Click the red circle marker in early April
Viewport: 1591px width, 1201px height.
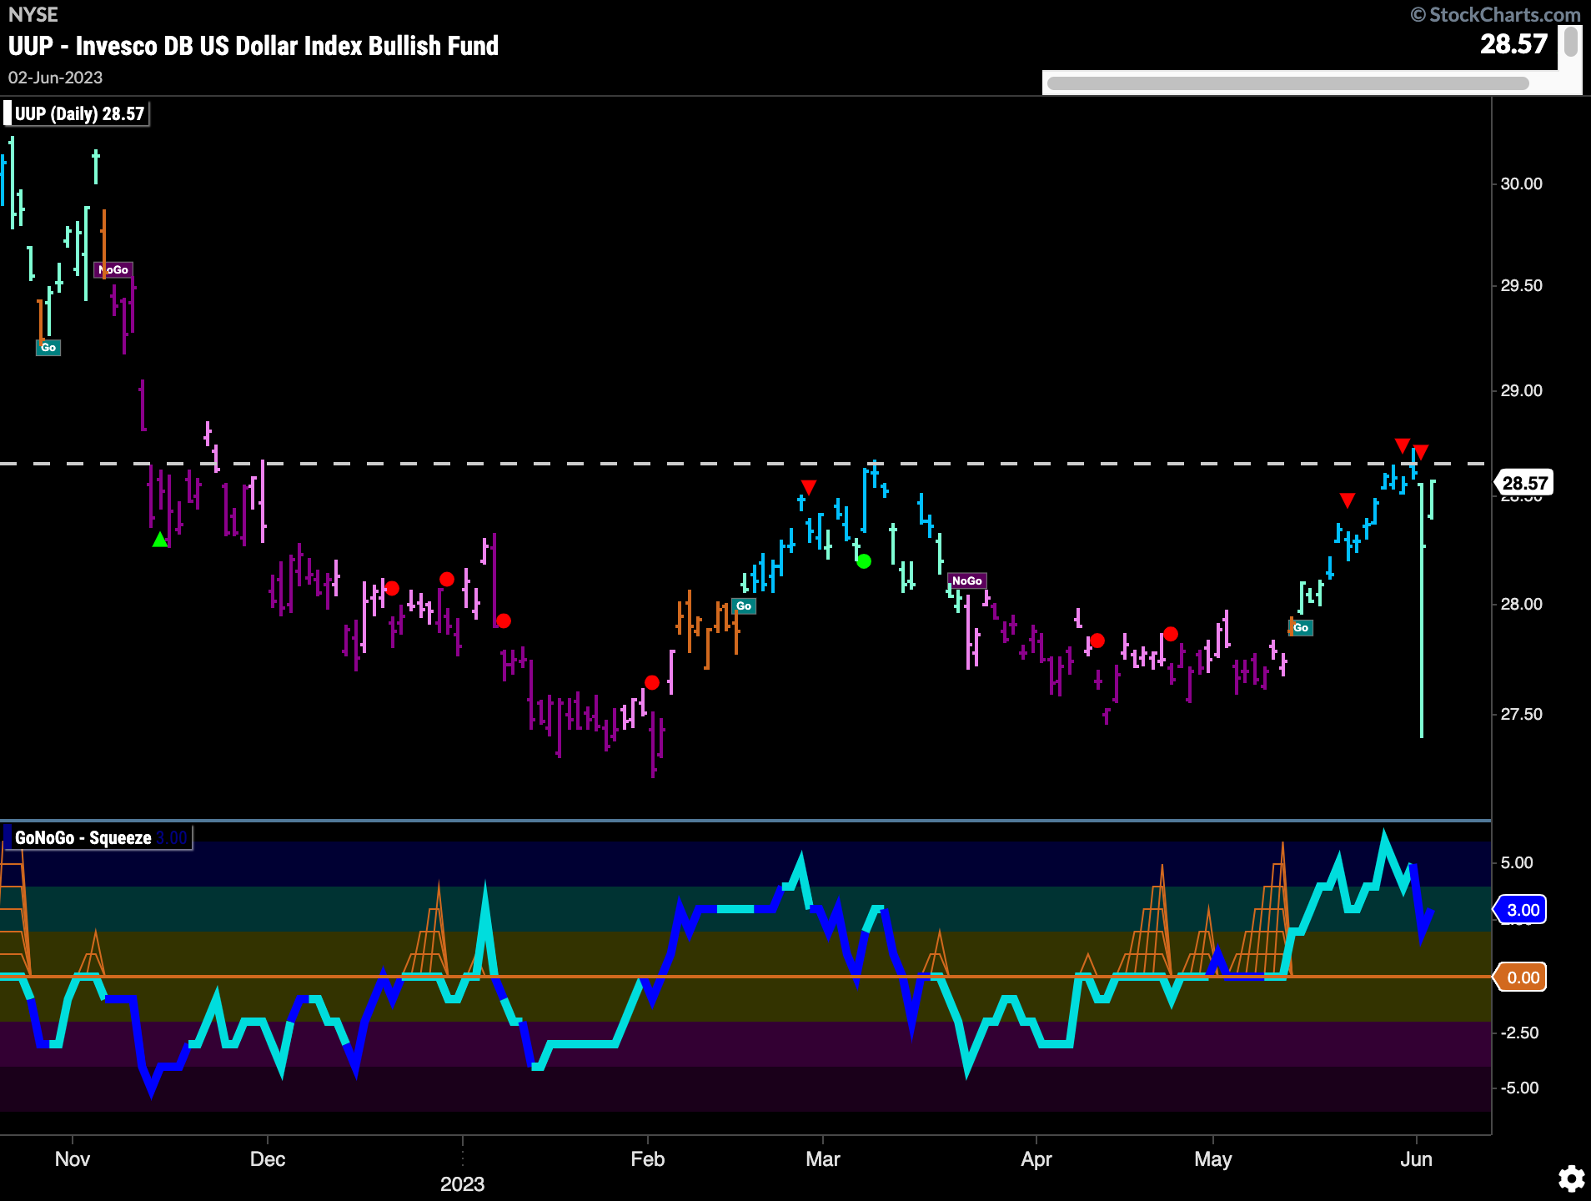[x=1097, y=641]
